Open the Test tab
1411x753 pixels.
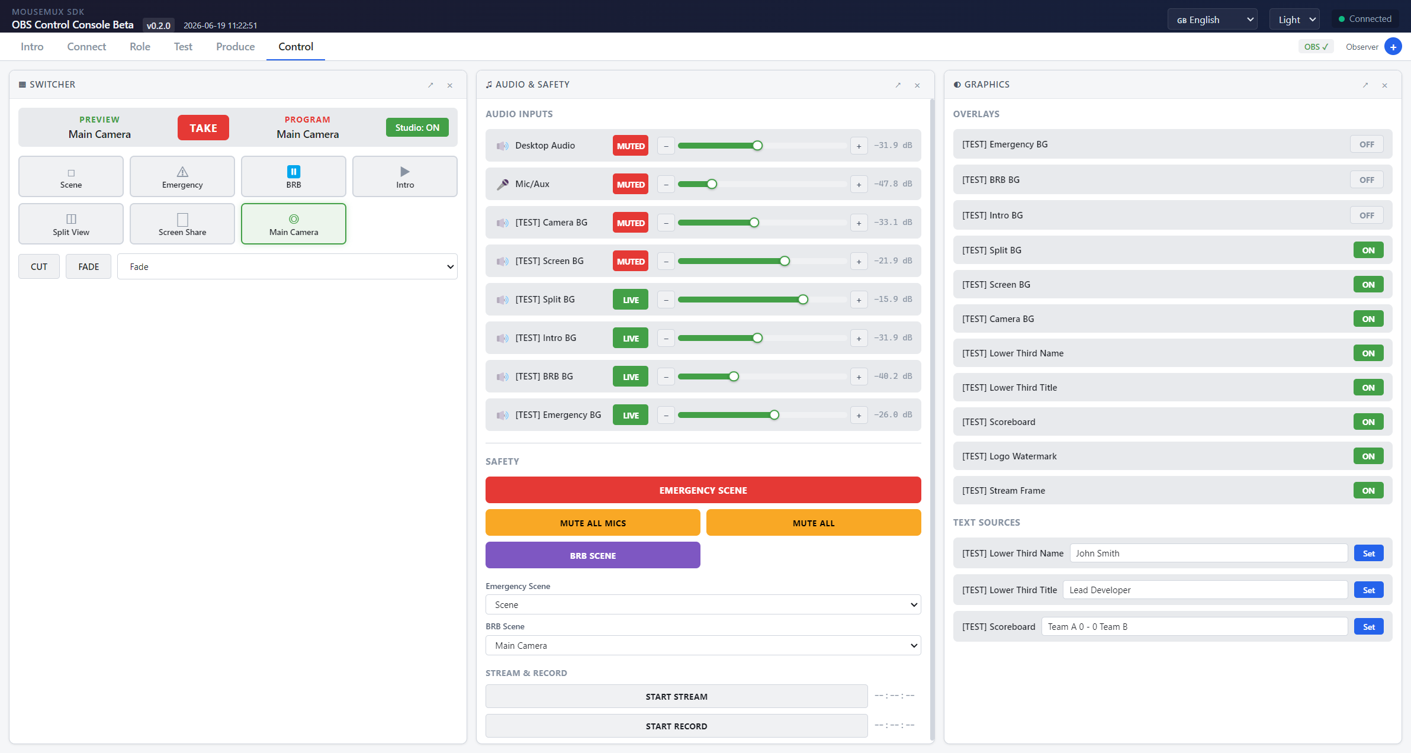click(183, 47)
